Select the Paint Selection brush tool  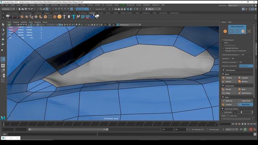pyautogui.click(x=3, y=34)
